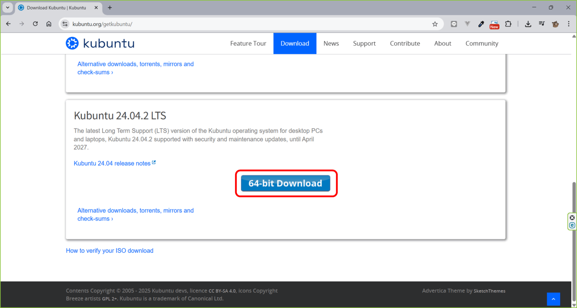Image resolution: width=577 pixels, height=308 pixels.
Task: Open the LINE extension icon
Action: click(453, 24)
